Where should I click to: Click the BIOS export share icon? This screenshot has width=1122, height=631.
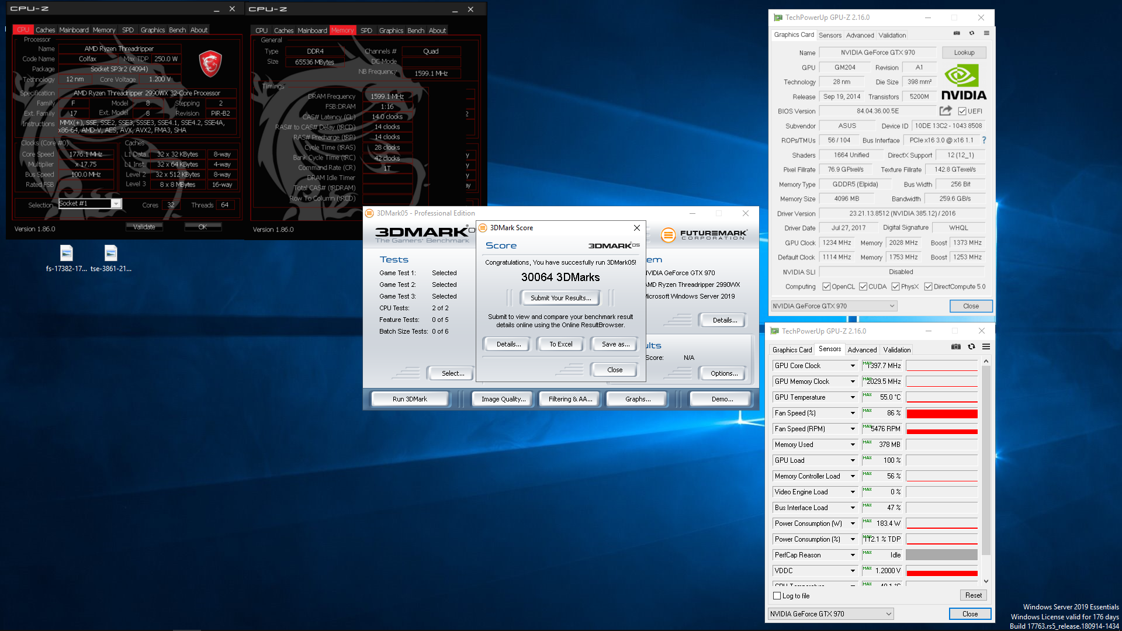946,110
